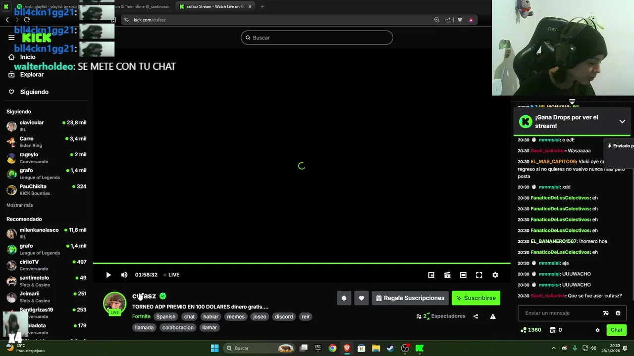
Task: Go back in the browser
Action: 7,20
